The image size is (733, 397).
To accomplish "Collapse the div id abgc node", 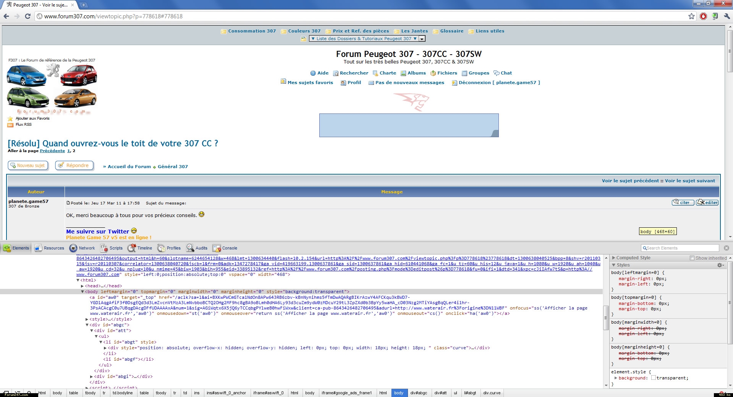I will pyautogui.click(x=87, y=325).
